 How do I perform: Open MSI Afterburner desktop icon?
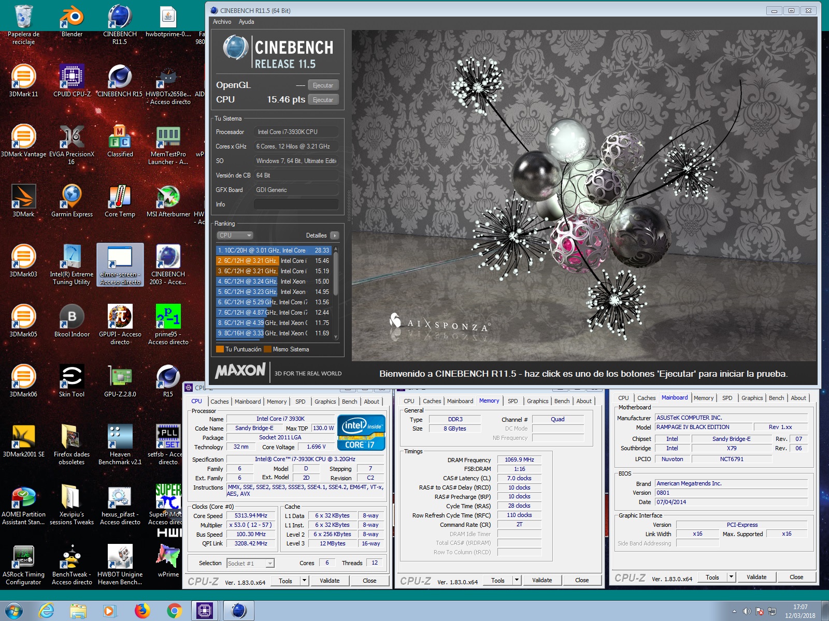[x=168, y=201]
